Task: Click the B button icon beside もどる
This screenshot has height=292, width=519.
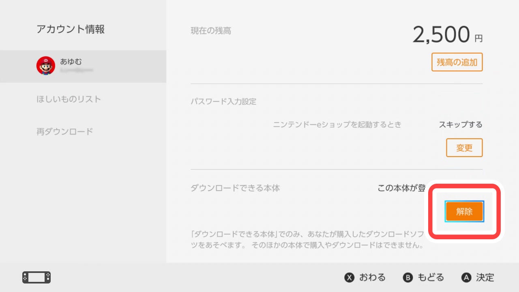Action: 407,277
